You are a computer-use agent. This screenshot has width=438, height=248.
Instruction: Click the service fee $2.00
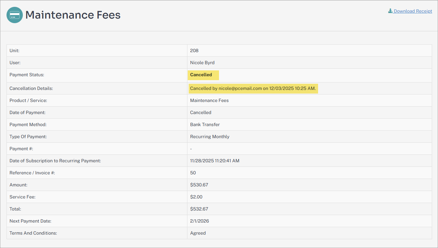click(x=196, y=197)
